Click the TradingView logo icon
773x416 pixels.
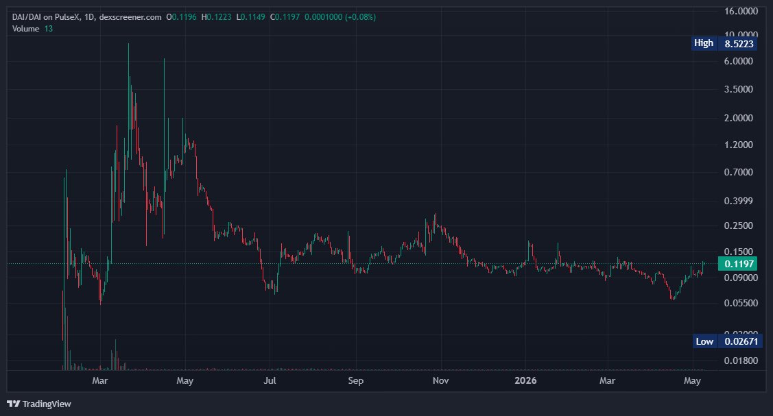[x=13, y=404]
